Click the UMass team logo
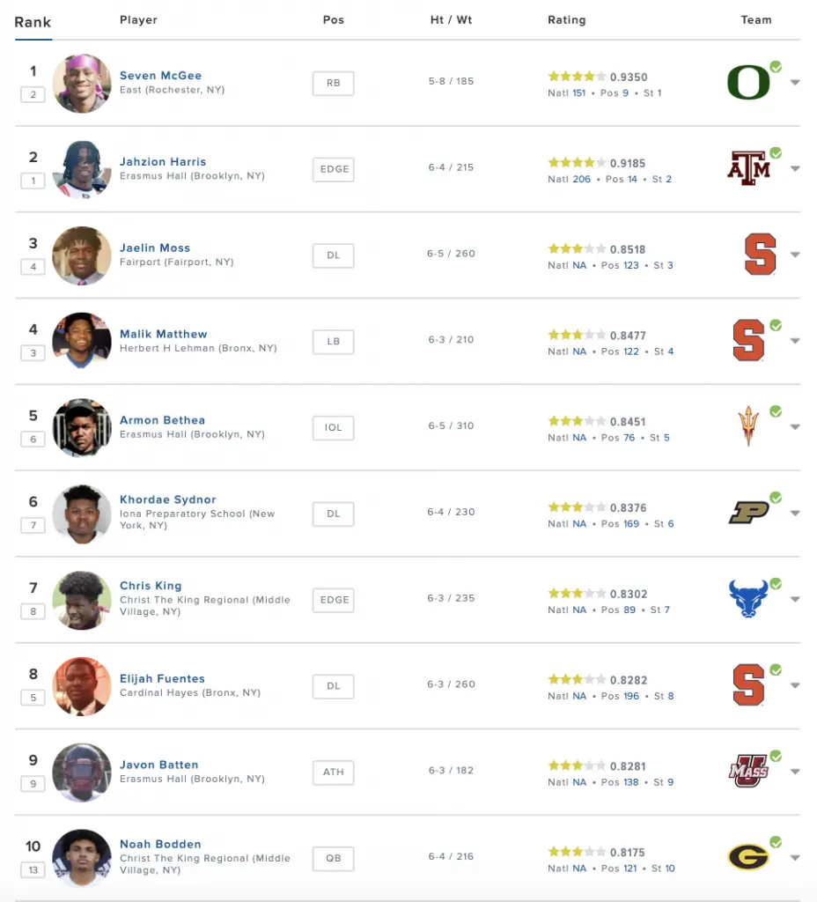The width and height of the screenshot is (817, 902). click(x=748, y=771)
